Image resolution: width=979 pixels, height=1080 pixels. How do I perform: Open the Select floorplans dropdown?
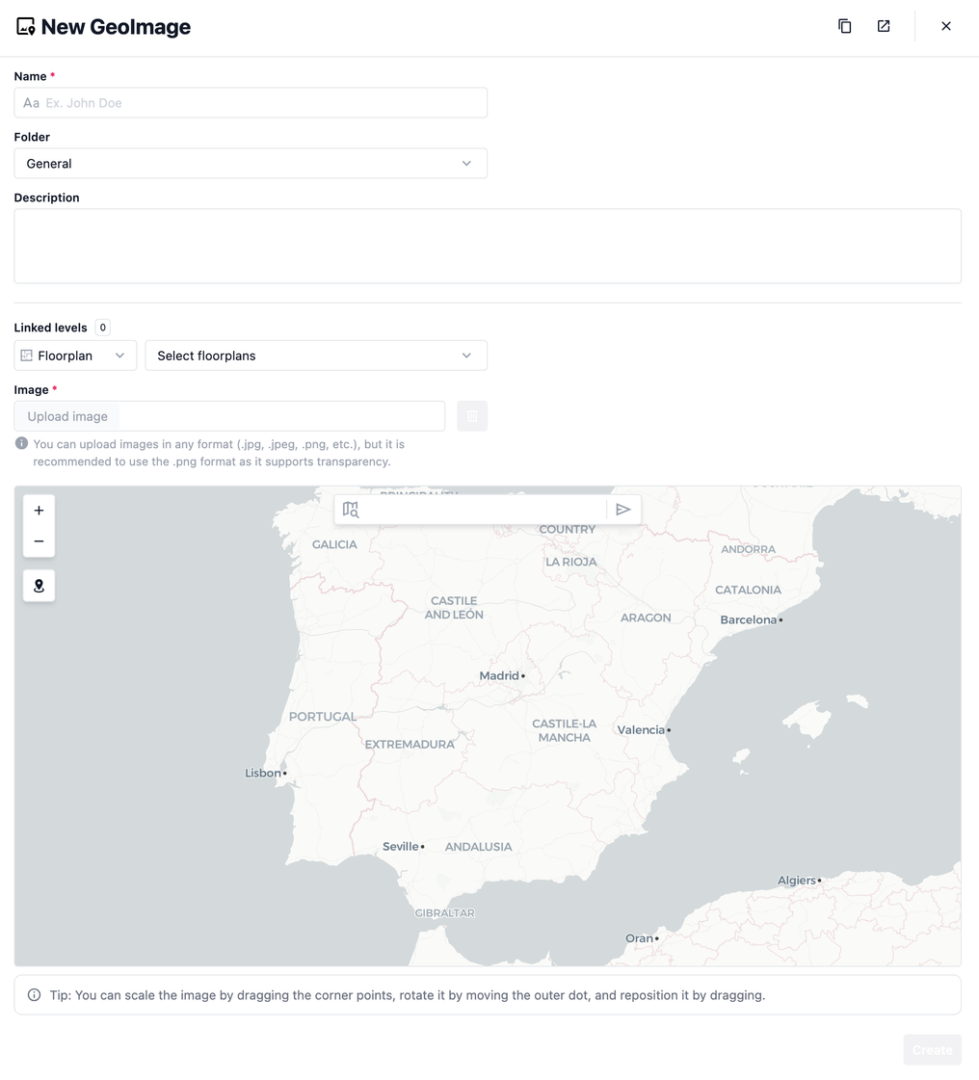point(316,356)
